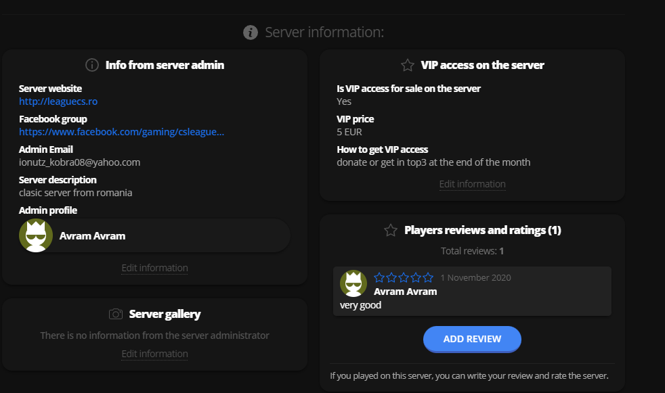
Task: Click the third star of the review rating
Action: point(404,277)
